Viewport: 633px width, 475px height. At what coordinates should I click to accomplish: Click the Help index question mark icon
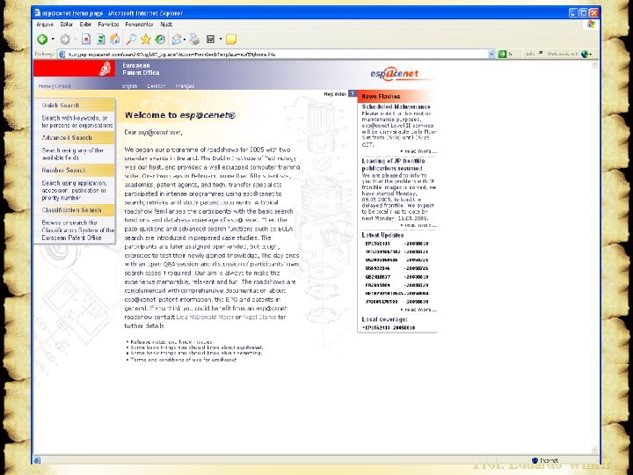pyautogui.click(x=352, y=94)
